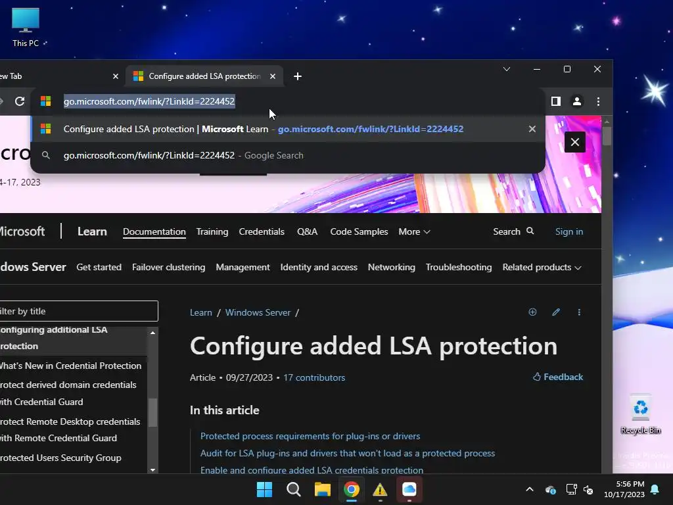
Task: Open the cloud app icon in taskbar
Action: (409, 489)
